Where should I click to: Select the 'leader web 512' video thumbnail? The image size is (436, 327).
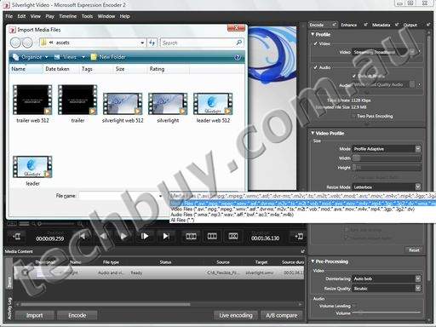[213, 104]
